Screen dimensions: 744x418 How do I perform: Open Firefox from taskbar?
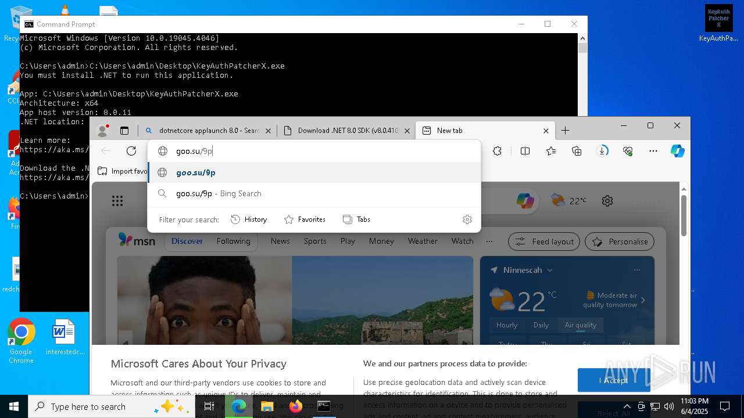[296, 406]
